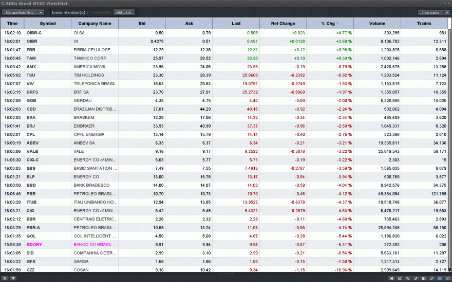452x282 pixels.
Task: Click the 49,354,084 volume value
Action: [x=389, y=194]
